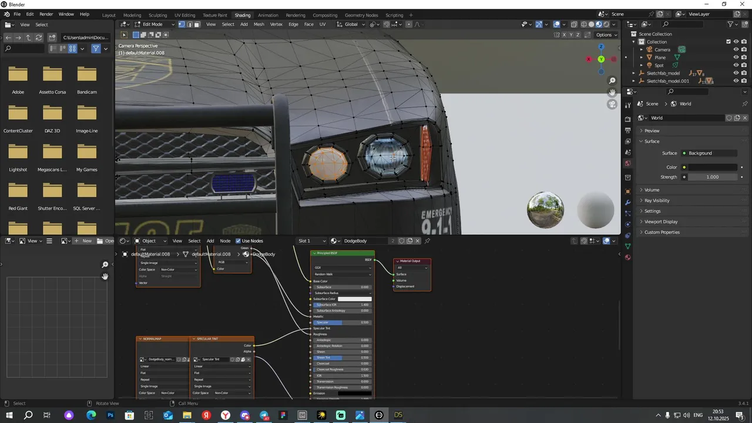Toggle viewport overlays button
This screenshot has height=423, width=752.
tap(556, 24)
